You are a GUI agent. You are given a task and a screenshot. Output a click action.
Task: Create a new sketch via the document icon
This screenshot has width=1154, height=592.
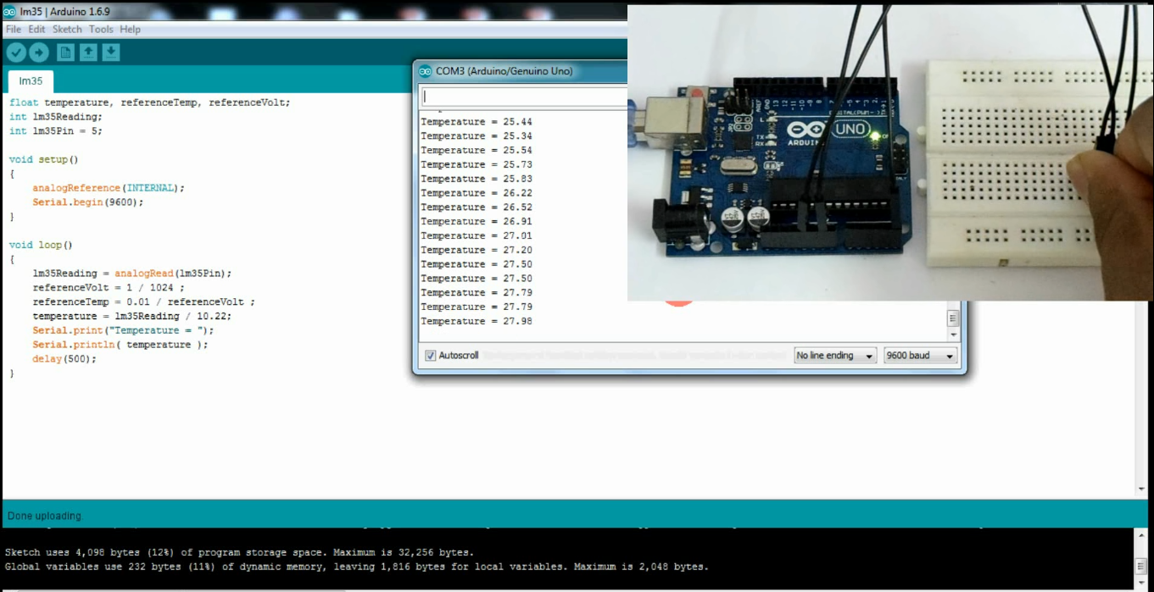pyautogui.click(x=65, y=52)
